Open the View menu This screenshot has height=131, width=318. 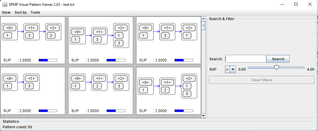click(6, 12)
